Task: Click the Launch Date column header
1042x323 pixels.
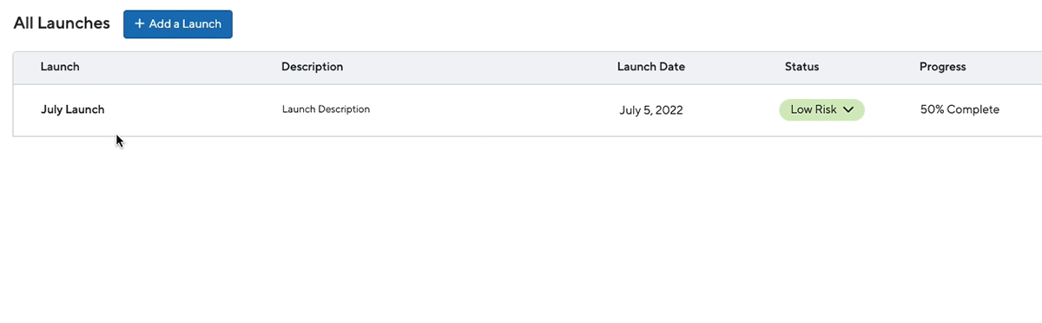Action: (x=651, y=67)
